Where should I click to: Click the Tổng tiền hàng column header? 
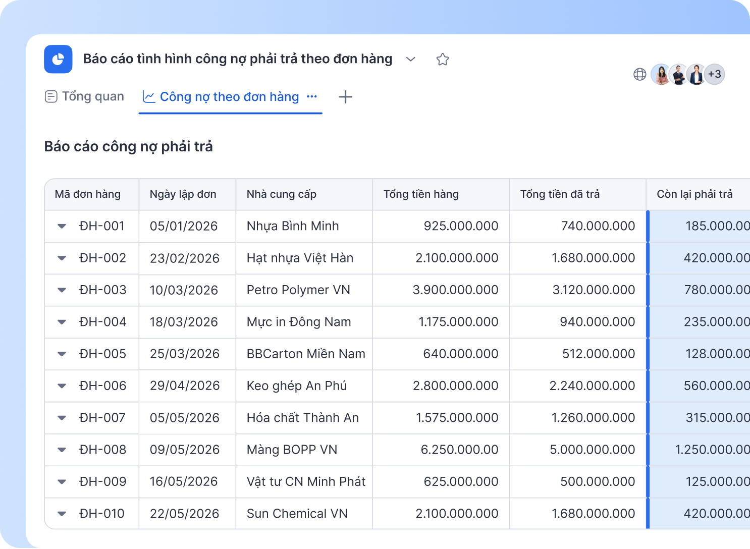pos(441,194)
